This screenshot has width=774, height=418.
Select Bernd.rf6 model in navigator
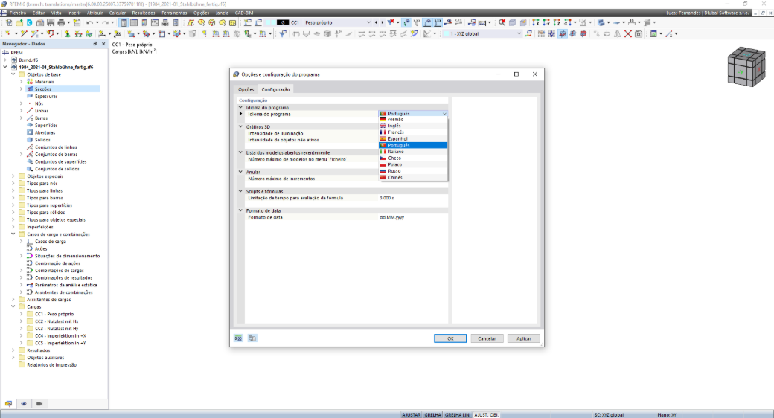(28, 60)
